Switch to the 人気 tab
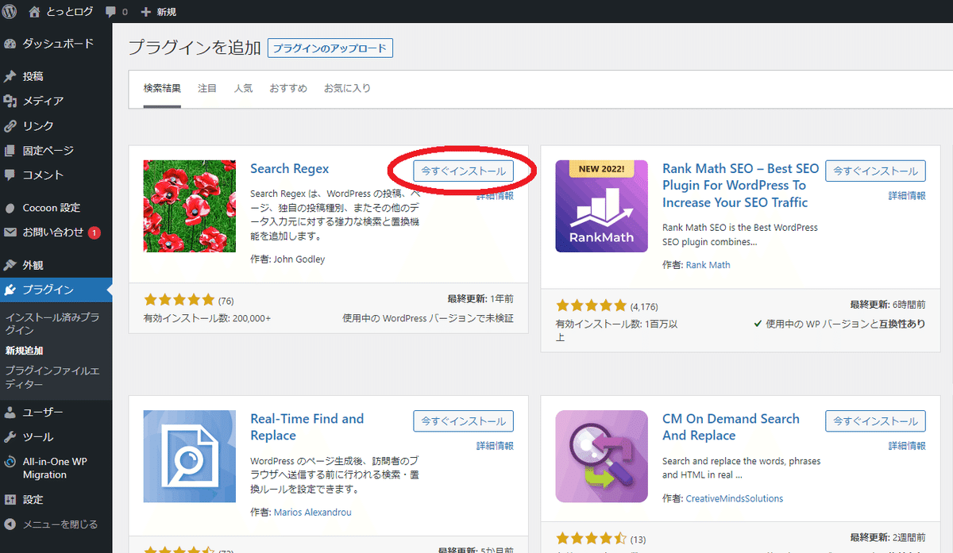Viewport: 953px width, 553px height. 244,88
